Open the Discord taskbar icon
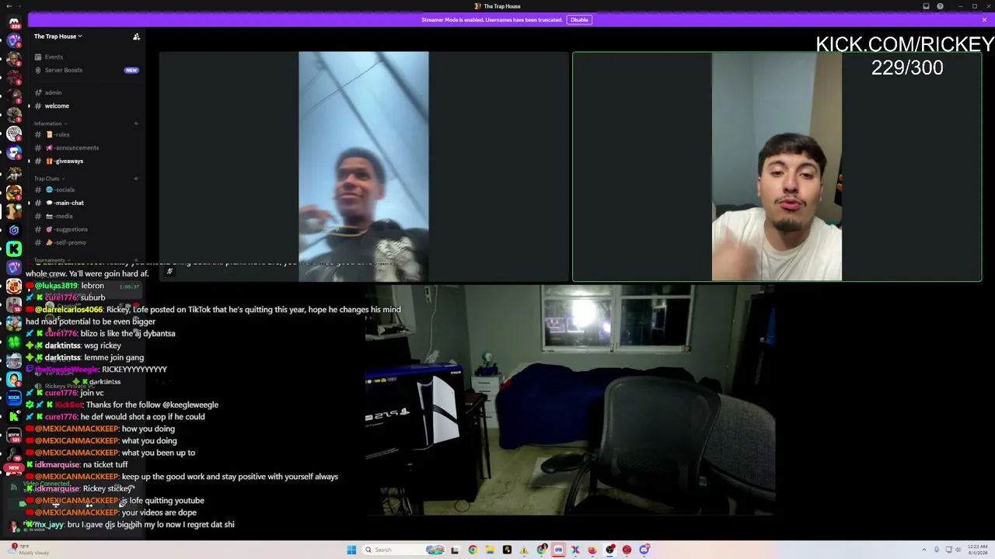The width and height of the screenshot is (995, 559). point(644,550)
